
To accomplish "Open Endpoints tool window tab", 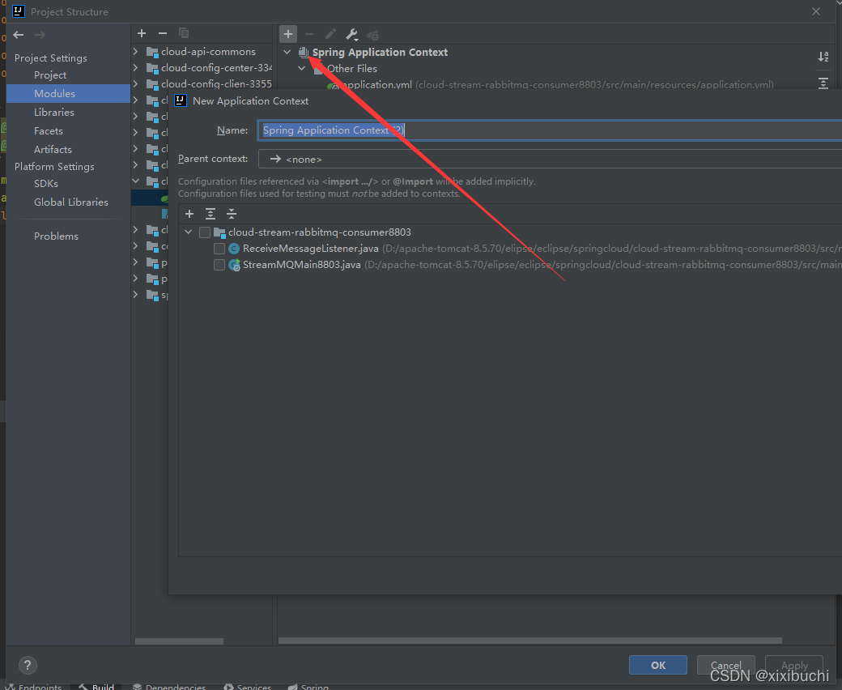I will pos(34,686).
